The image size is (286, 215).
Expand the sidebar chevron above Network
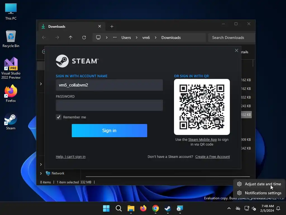(x=41, y=164)
